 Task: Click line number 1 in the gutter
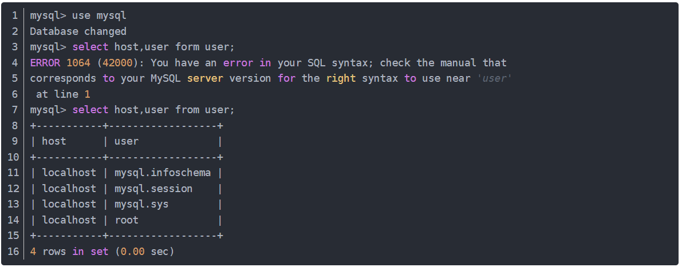click(x=15, y=15)
